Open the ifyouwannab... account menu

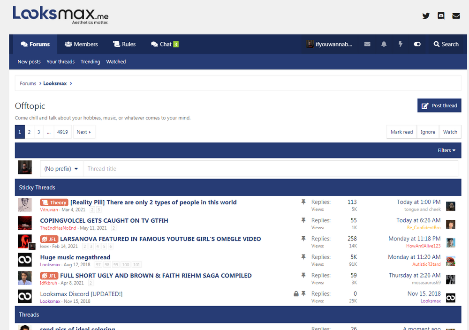click(329, 44)
